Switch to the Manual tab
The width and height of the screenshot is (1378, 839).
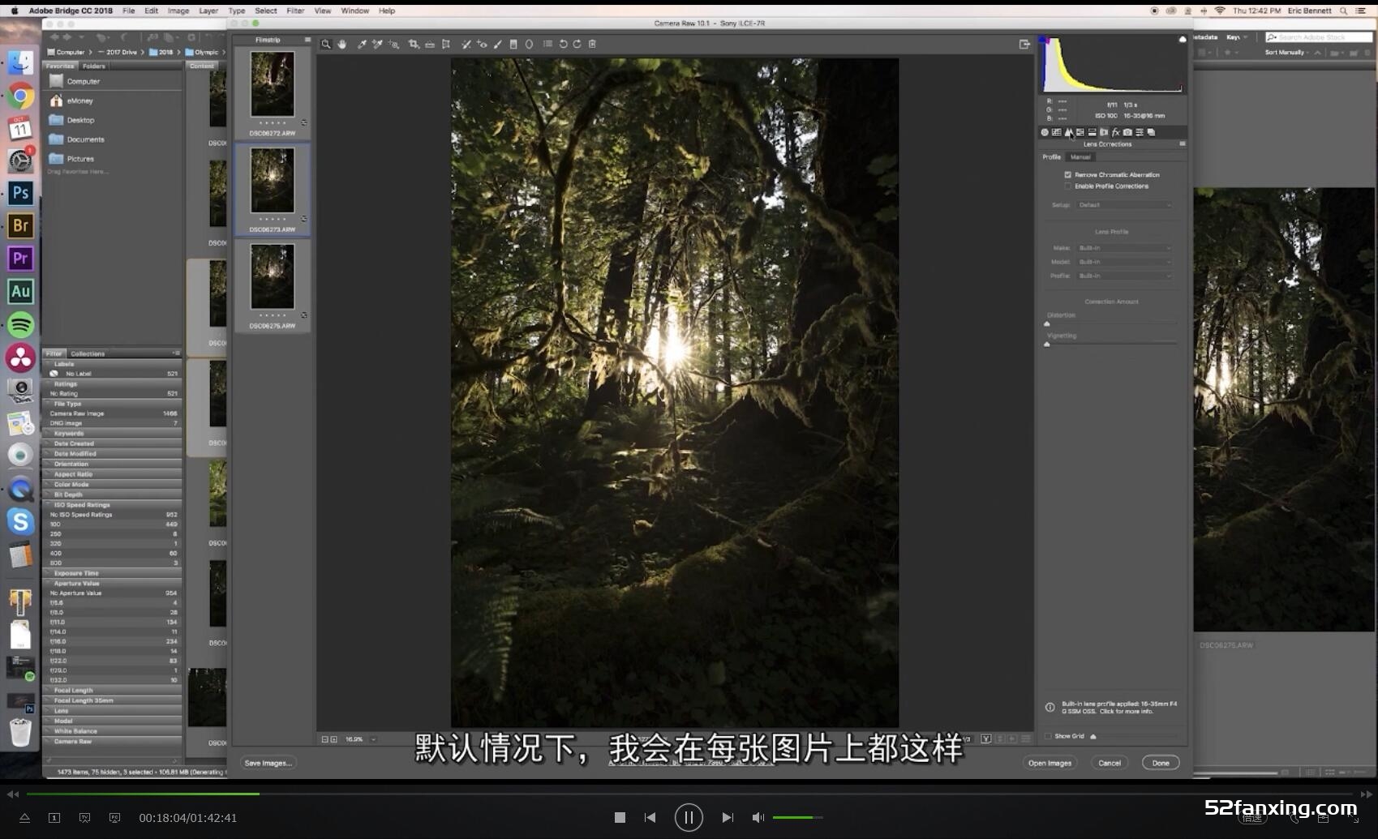1080,157
